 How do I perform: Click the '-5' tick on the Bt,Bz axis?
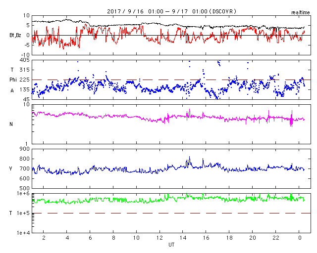(26, 45)
